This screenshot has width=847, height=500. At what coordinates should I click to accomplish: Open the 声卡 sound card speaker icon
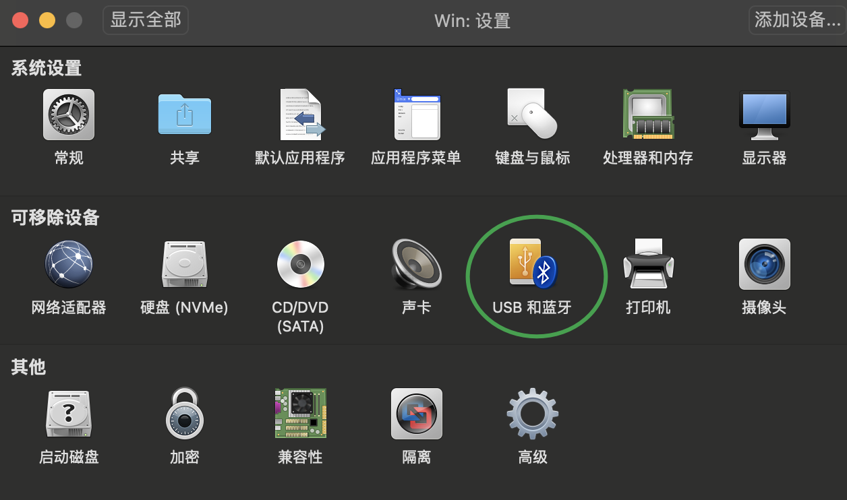417,264
